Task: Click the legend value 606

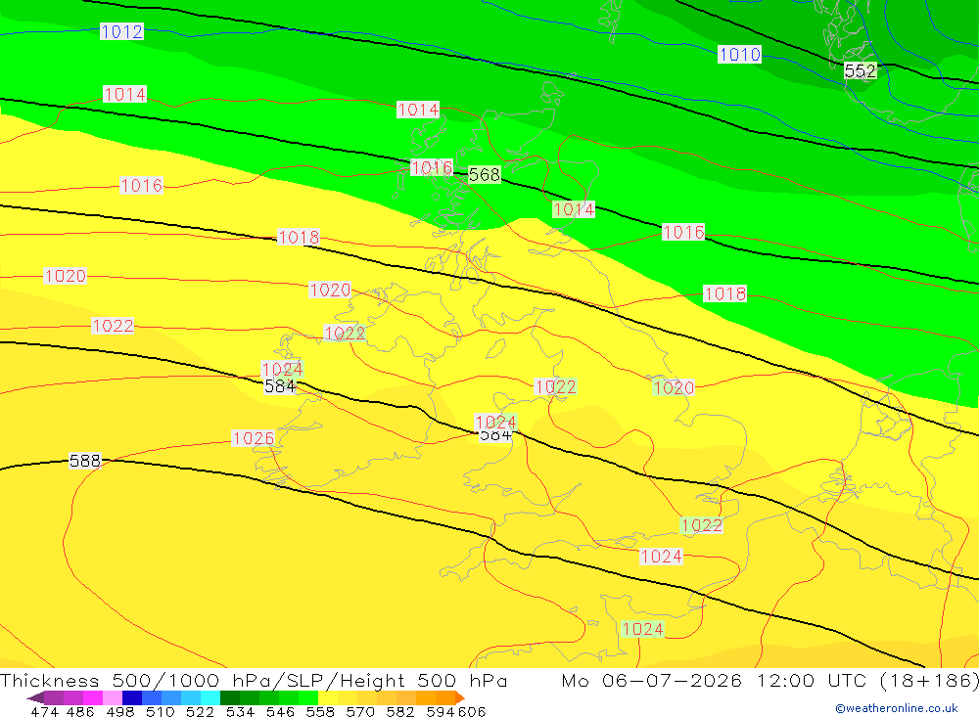Action: (x=472, y=711)
